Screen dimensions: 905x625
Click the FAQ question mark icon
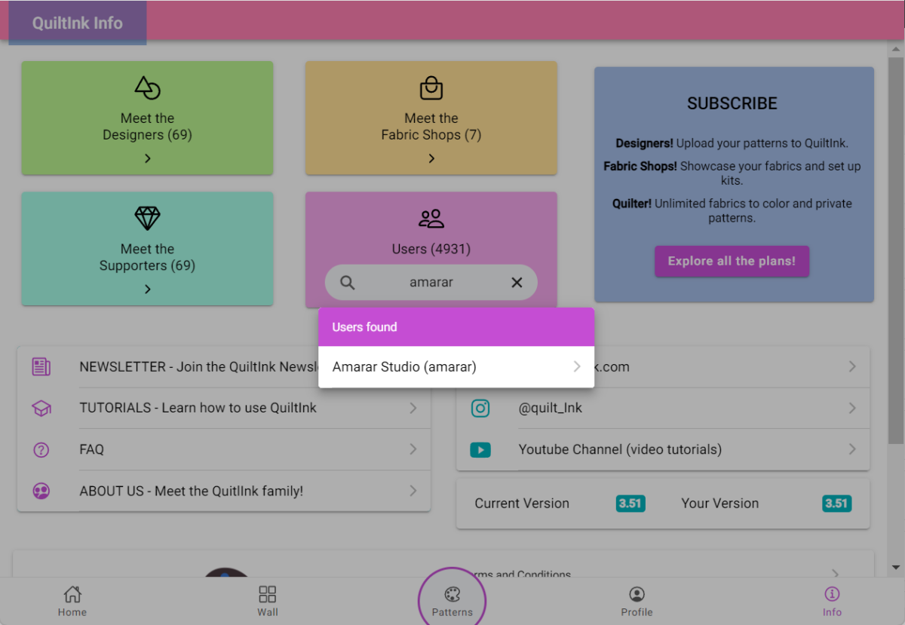pyautogui.click(x=41, y=450)
